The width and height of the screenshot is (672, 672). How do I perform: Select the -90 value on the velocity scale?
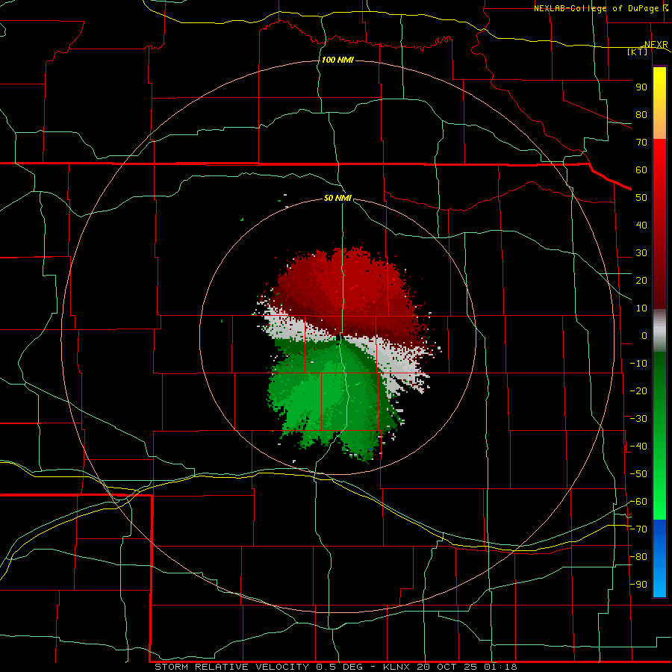pyautogui.click(x=638, y=585)
